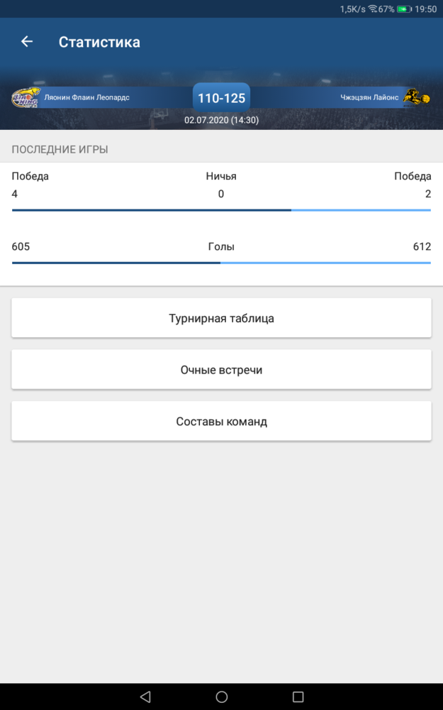443x710 pixels.
Task: Tap the back arrow in header
Action: pyautogui.click(x=27, y=42)
